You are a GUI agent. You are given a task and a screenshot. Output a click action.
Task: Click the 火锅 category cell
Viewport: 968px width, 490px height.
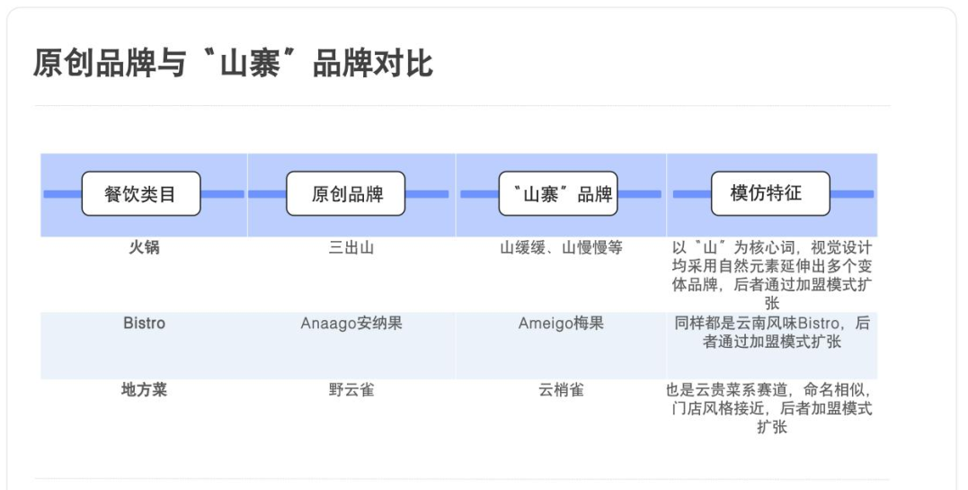click(x=144, y=247)
